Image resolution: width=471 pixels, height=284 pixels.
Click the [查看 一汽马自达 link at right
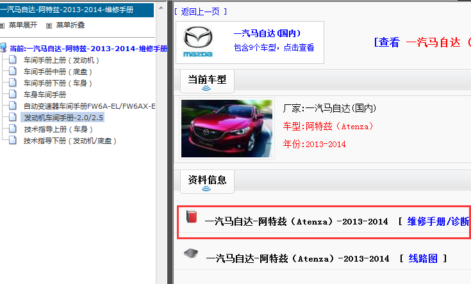point(422,42)
